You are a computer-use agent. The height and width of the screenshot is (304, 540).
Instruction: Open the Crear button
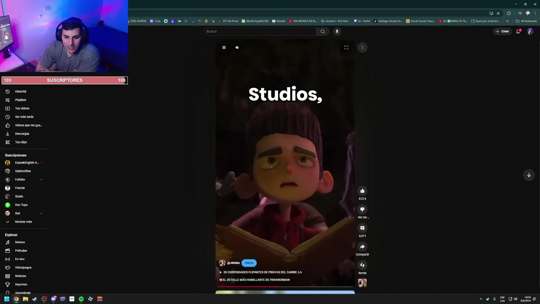click(x=502, y=31)
